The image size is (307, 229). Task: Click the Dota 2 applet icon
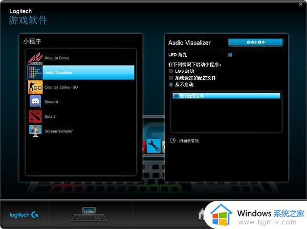click(35, 116)
